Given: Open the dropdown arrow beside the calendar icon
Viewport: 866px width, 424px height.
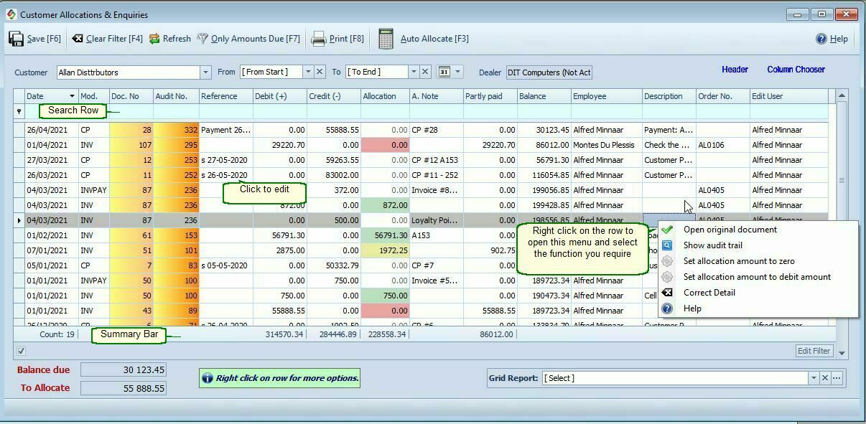Looking at the screenshot, I should click(x=457, y=72).
